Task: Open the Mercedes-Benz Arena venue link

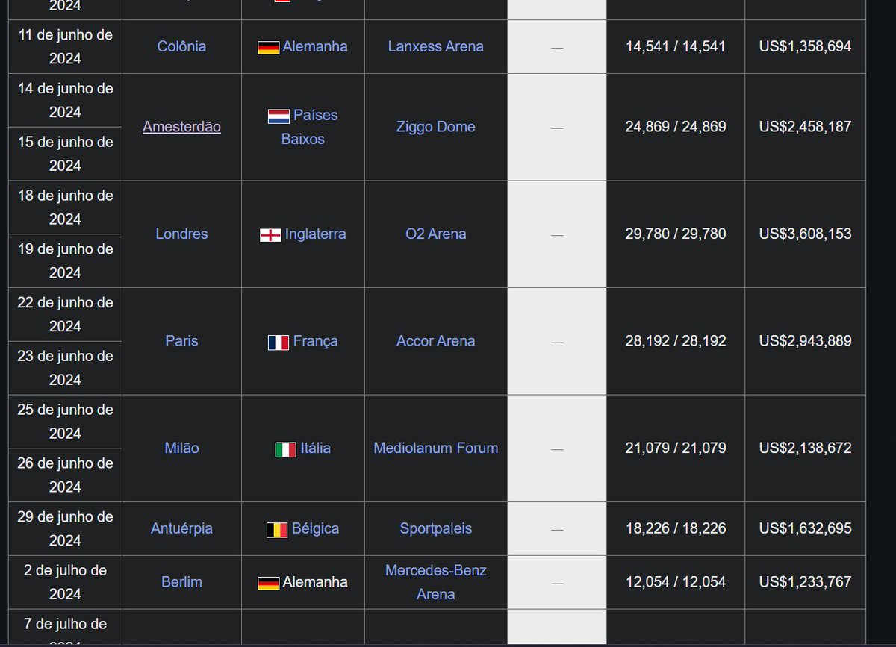Action: coord(436,582)
